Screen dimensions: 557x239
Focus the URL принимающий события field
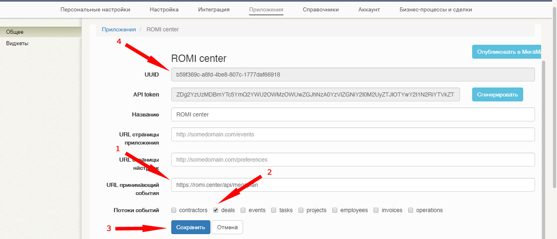pos(353,185)
